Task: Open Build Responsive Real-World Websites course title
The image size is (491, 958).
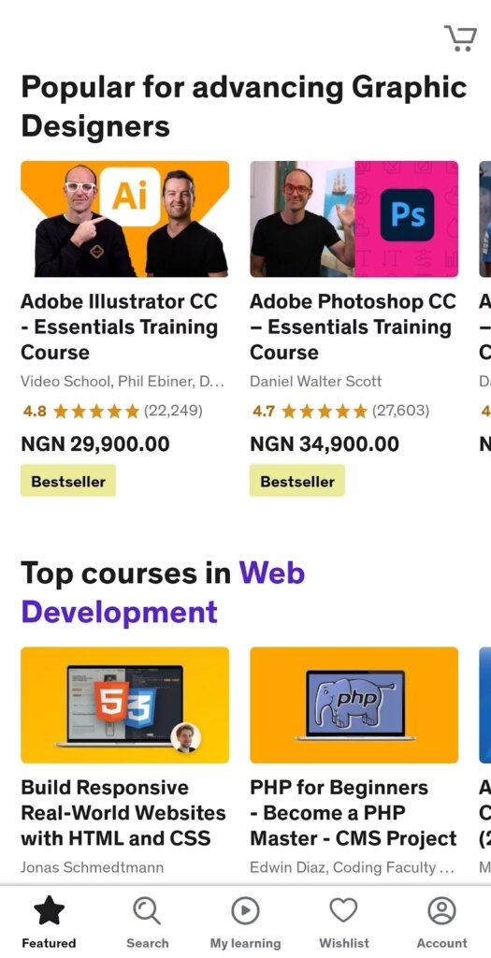Action: click(123, 813)
